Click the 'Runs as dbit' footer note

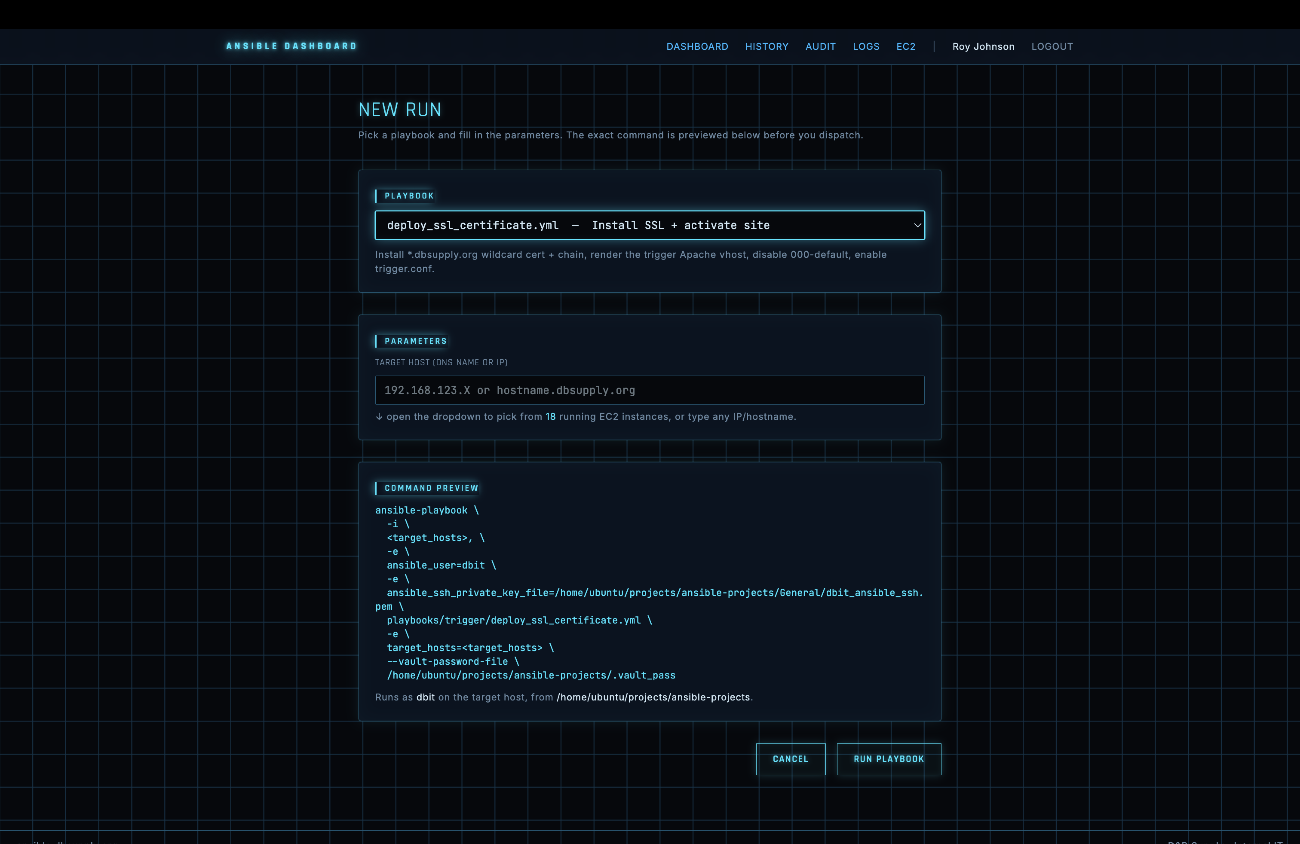click(564, 697)
